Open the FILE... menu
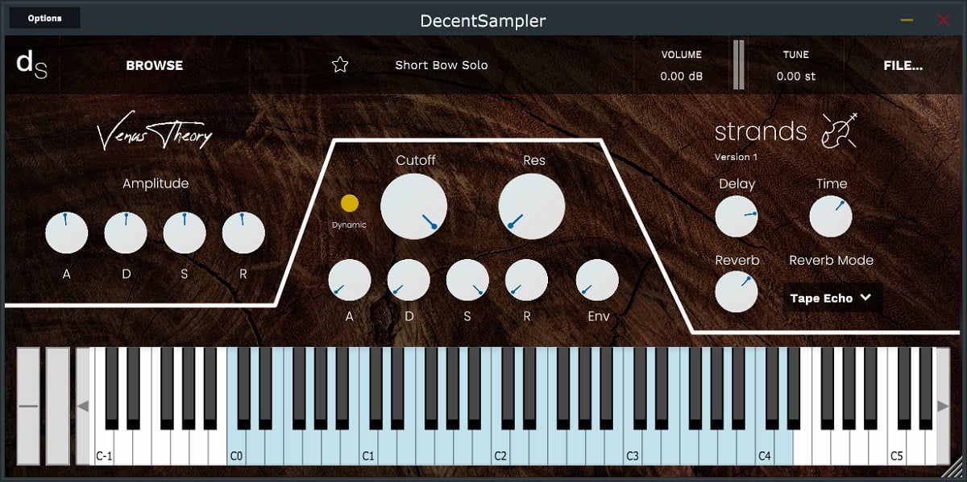The height and width of the screenshot is (482, 967). 903,66
